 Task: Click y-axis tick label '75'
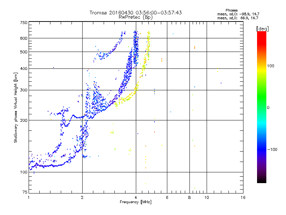[x=25, y=192]
